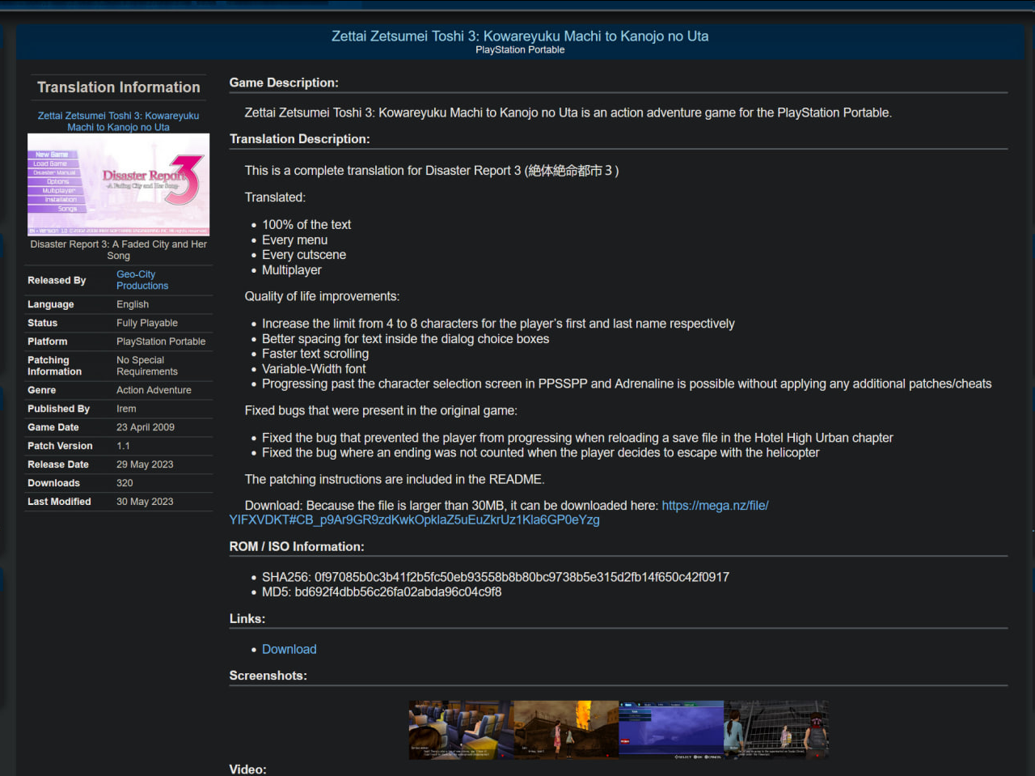Click the 'Fully Playable' status value

(x=147, y=323)
